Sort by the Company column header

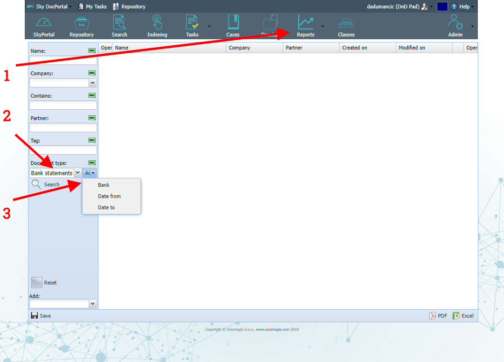255,48
